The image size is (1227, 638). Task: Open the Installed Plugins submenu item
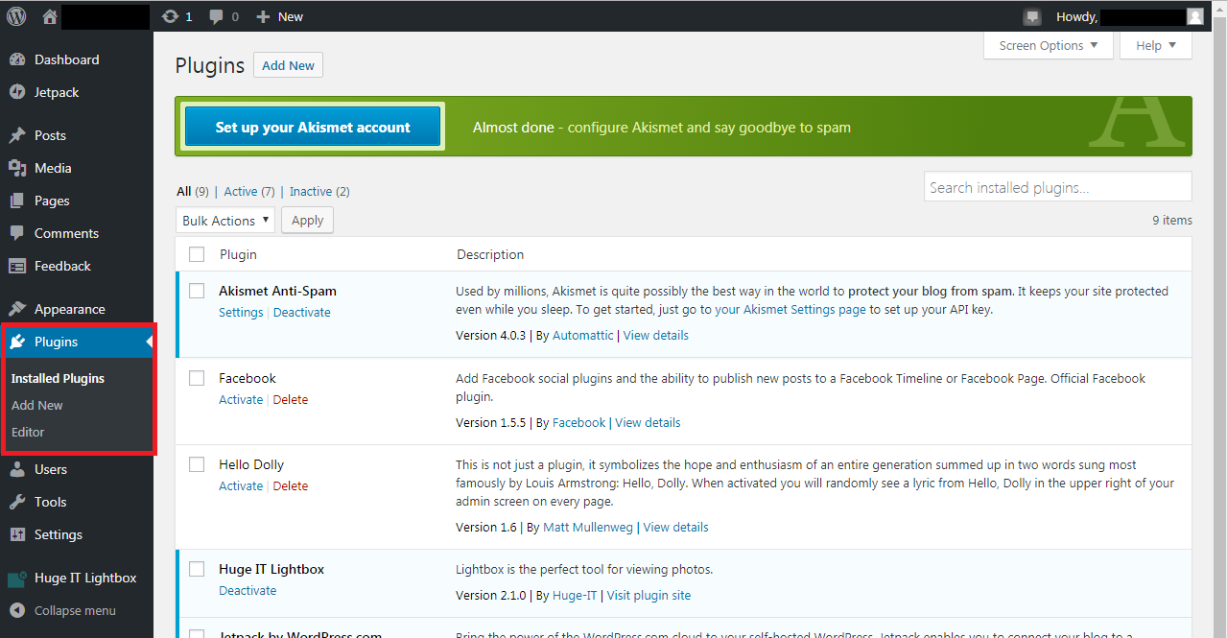click(58, 378)
